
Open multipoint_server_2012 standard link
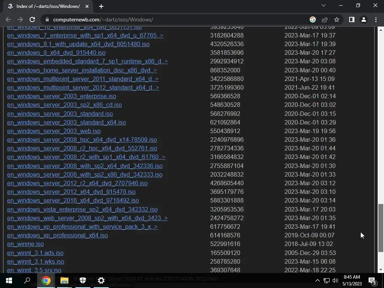tap(83, 87)
